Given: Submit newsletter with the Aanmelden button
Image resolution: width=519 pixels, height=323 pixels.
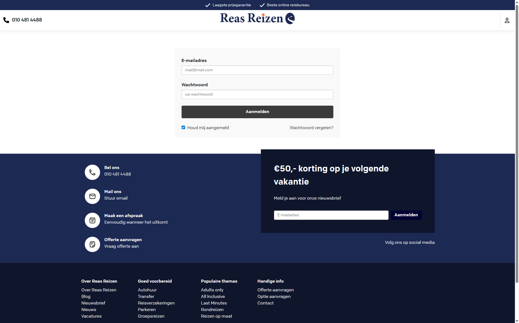Looking at the screenshot, I should click(406, 215).
